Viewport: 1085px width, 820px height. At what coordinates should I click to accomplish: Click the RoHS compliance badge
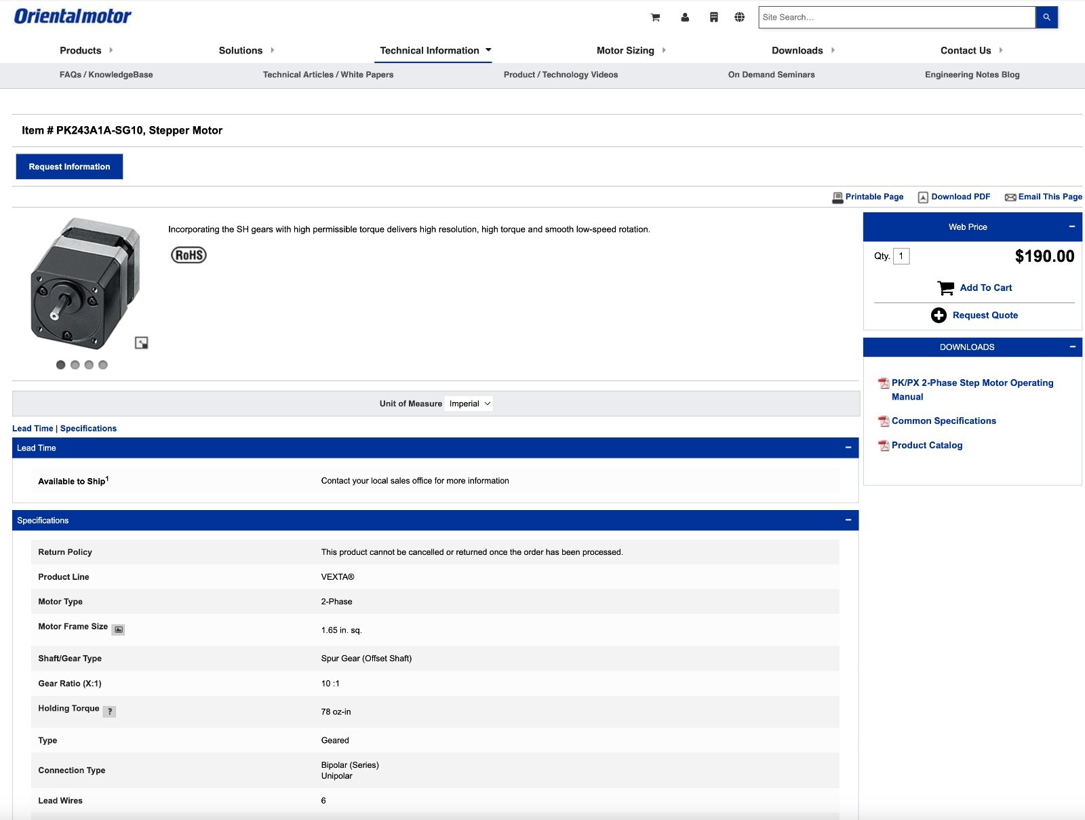point(189,255)
